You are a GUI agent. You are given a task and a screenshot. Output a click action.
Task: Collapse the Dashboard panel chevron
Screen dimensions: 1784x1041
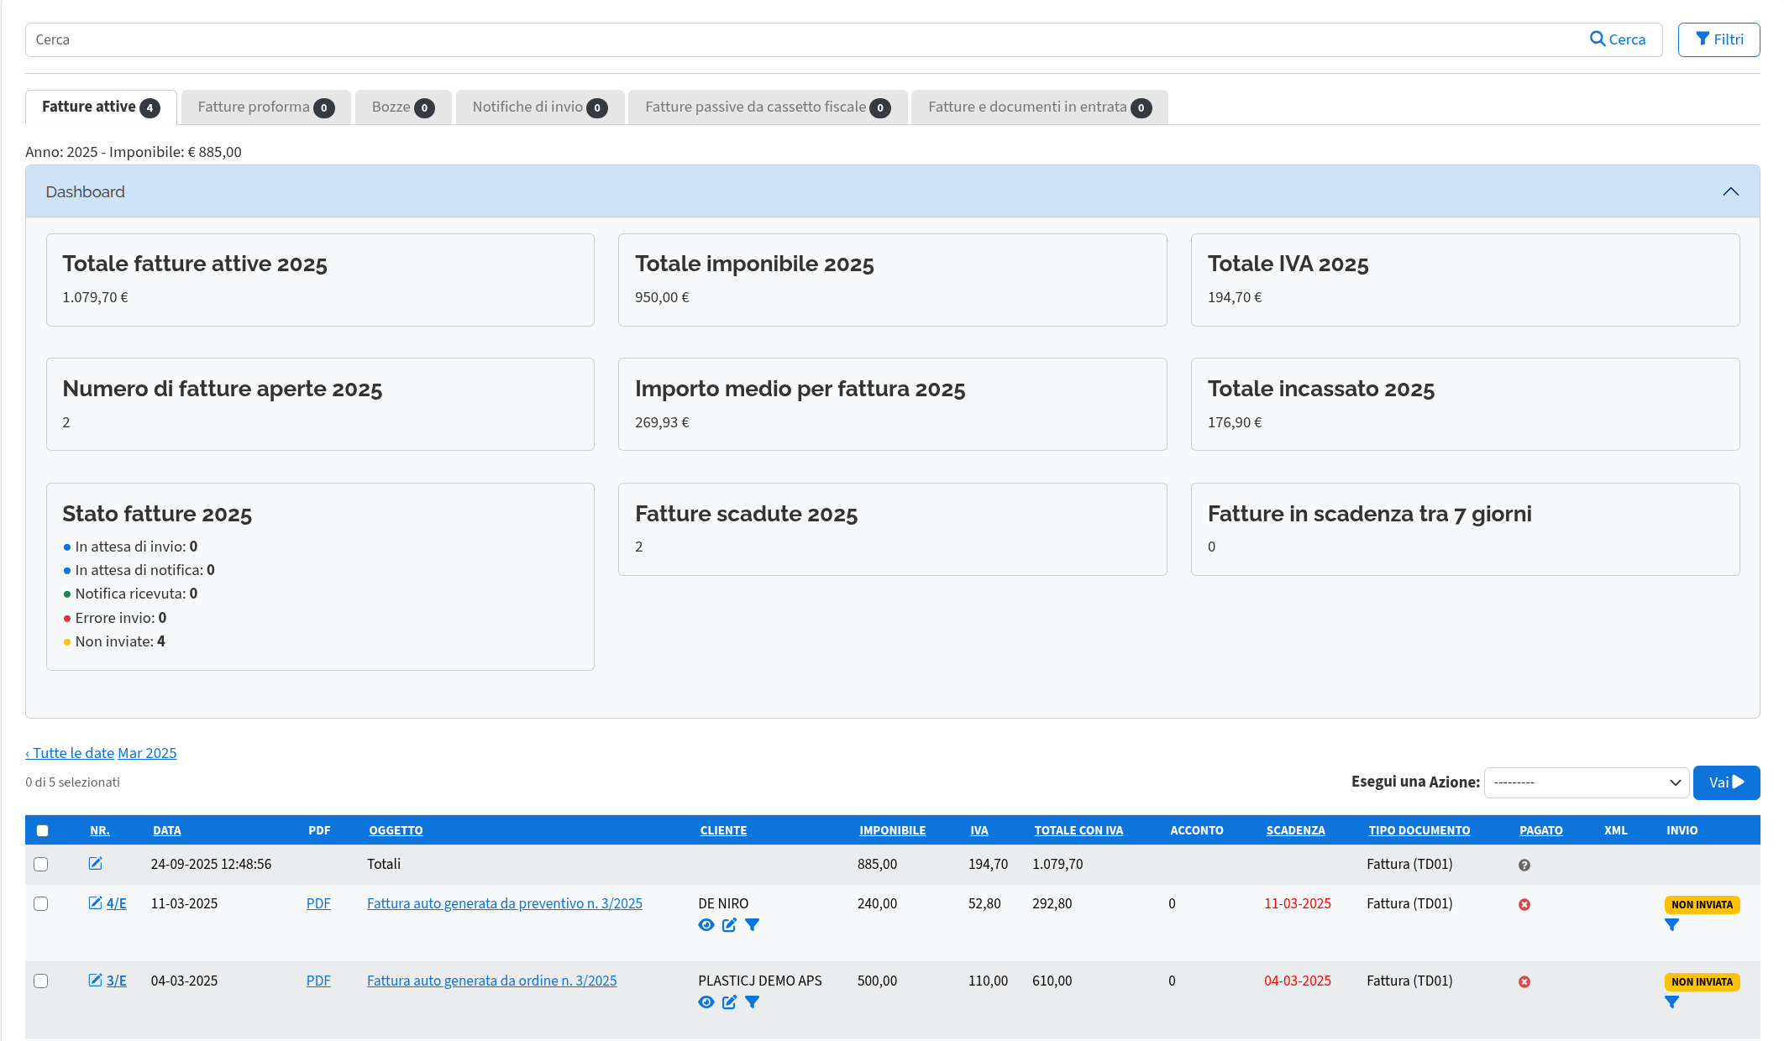1730,191
